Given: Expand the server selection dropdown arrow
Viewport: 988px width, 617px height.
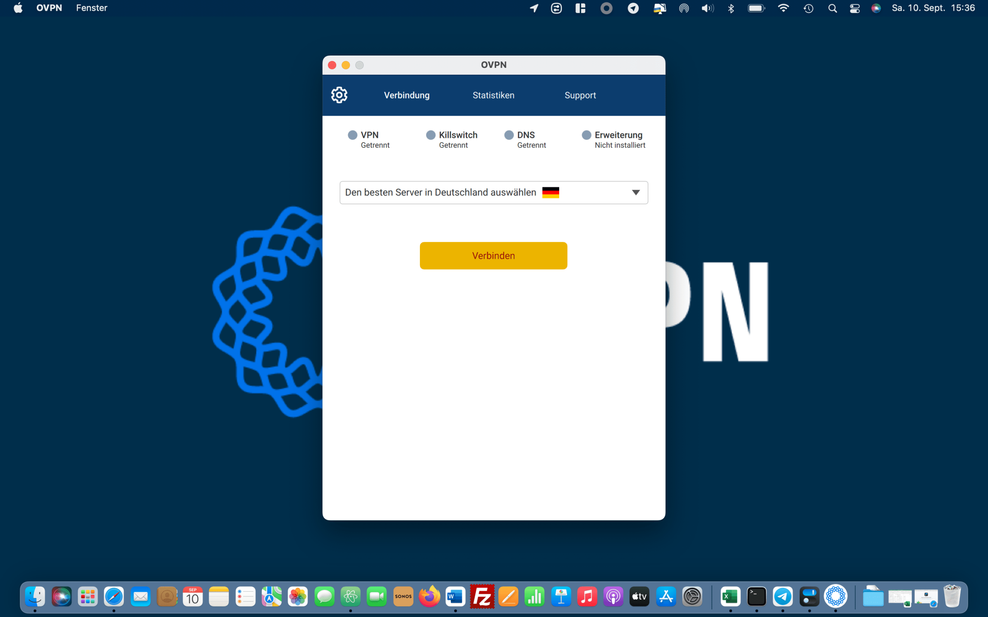Looking at the screenshot, I should coord(636,192).
